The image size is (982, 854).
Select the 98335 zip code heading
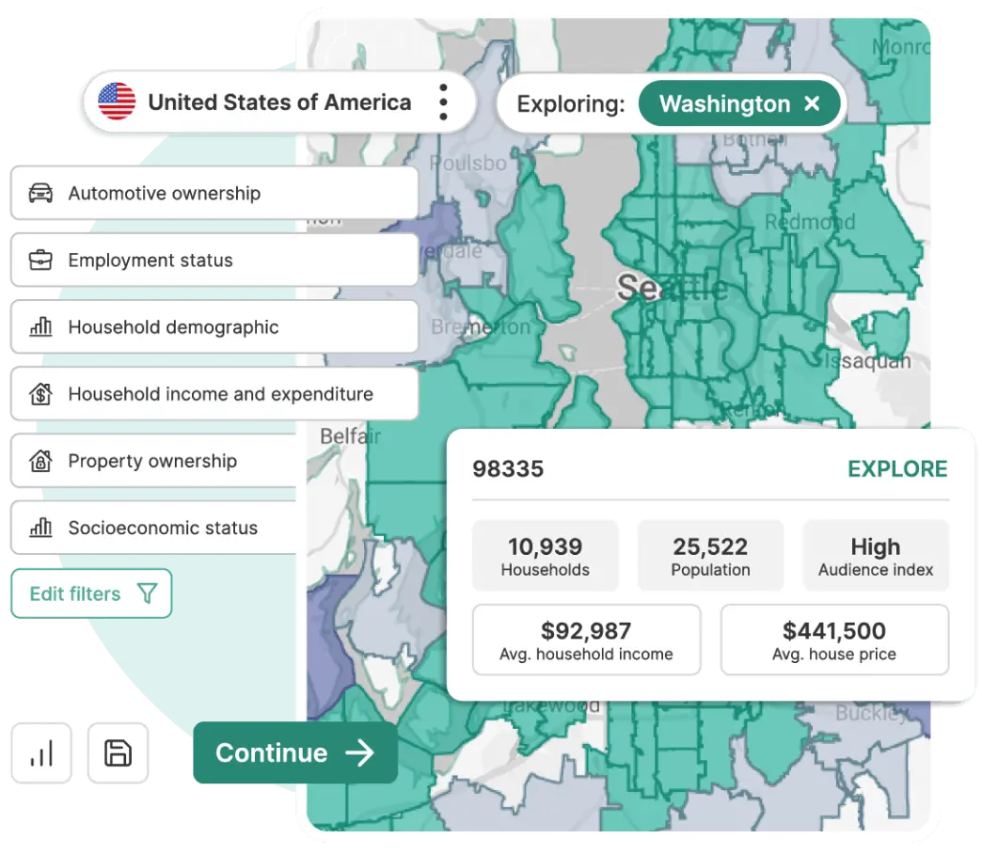pyautogui.click(x=508, y=469)
